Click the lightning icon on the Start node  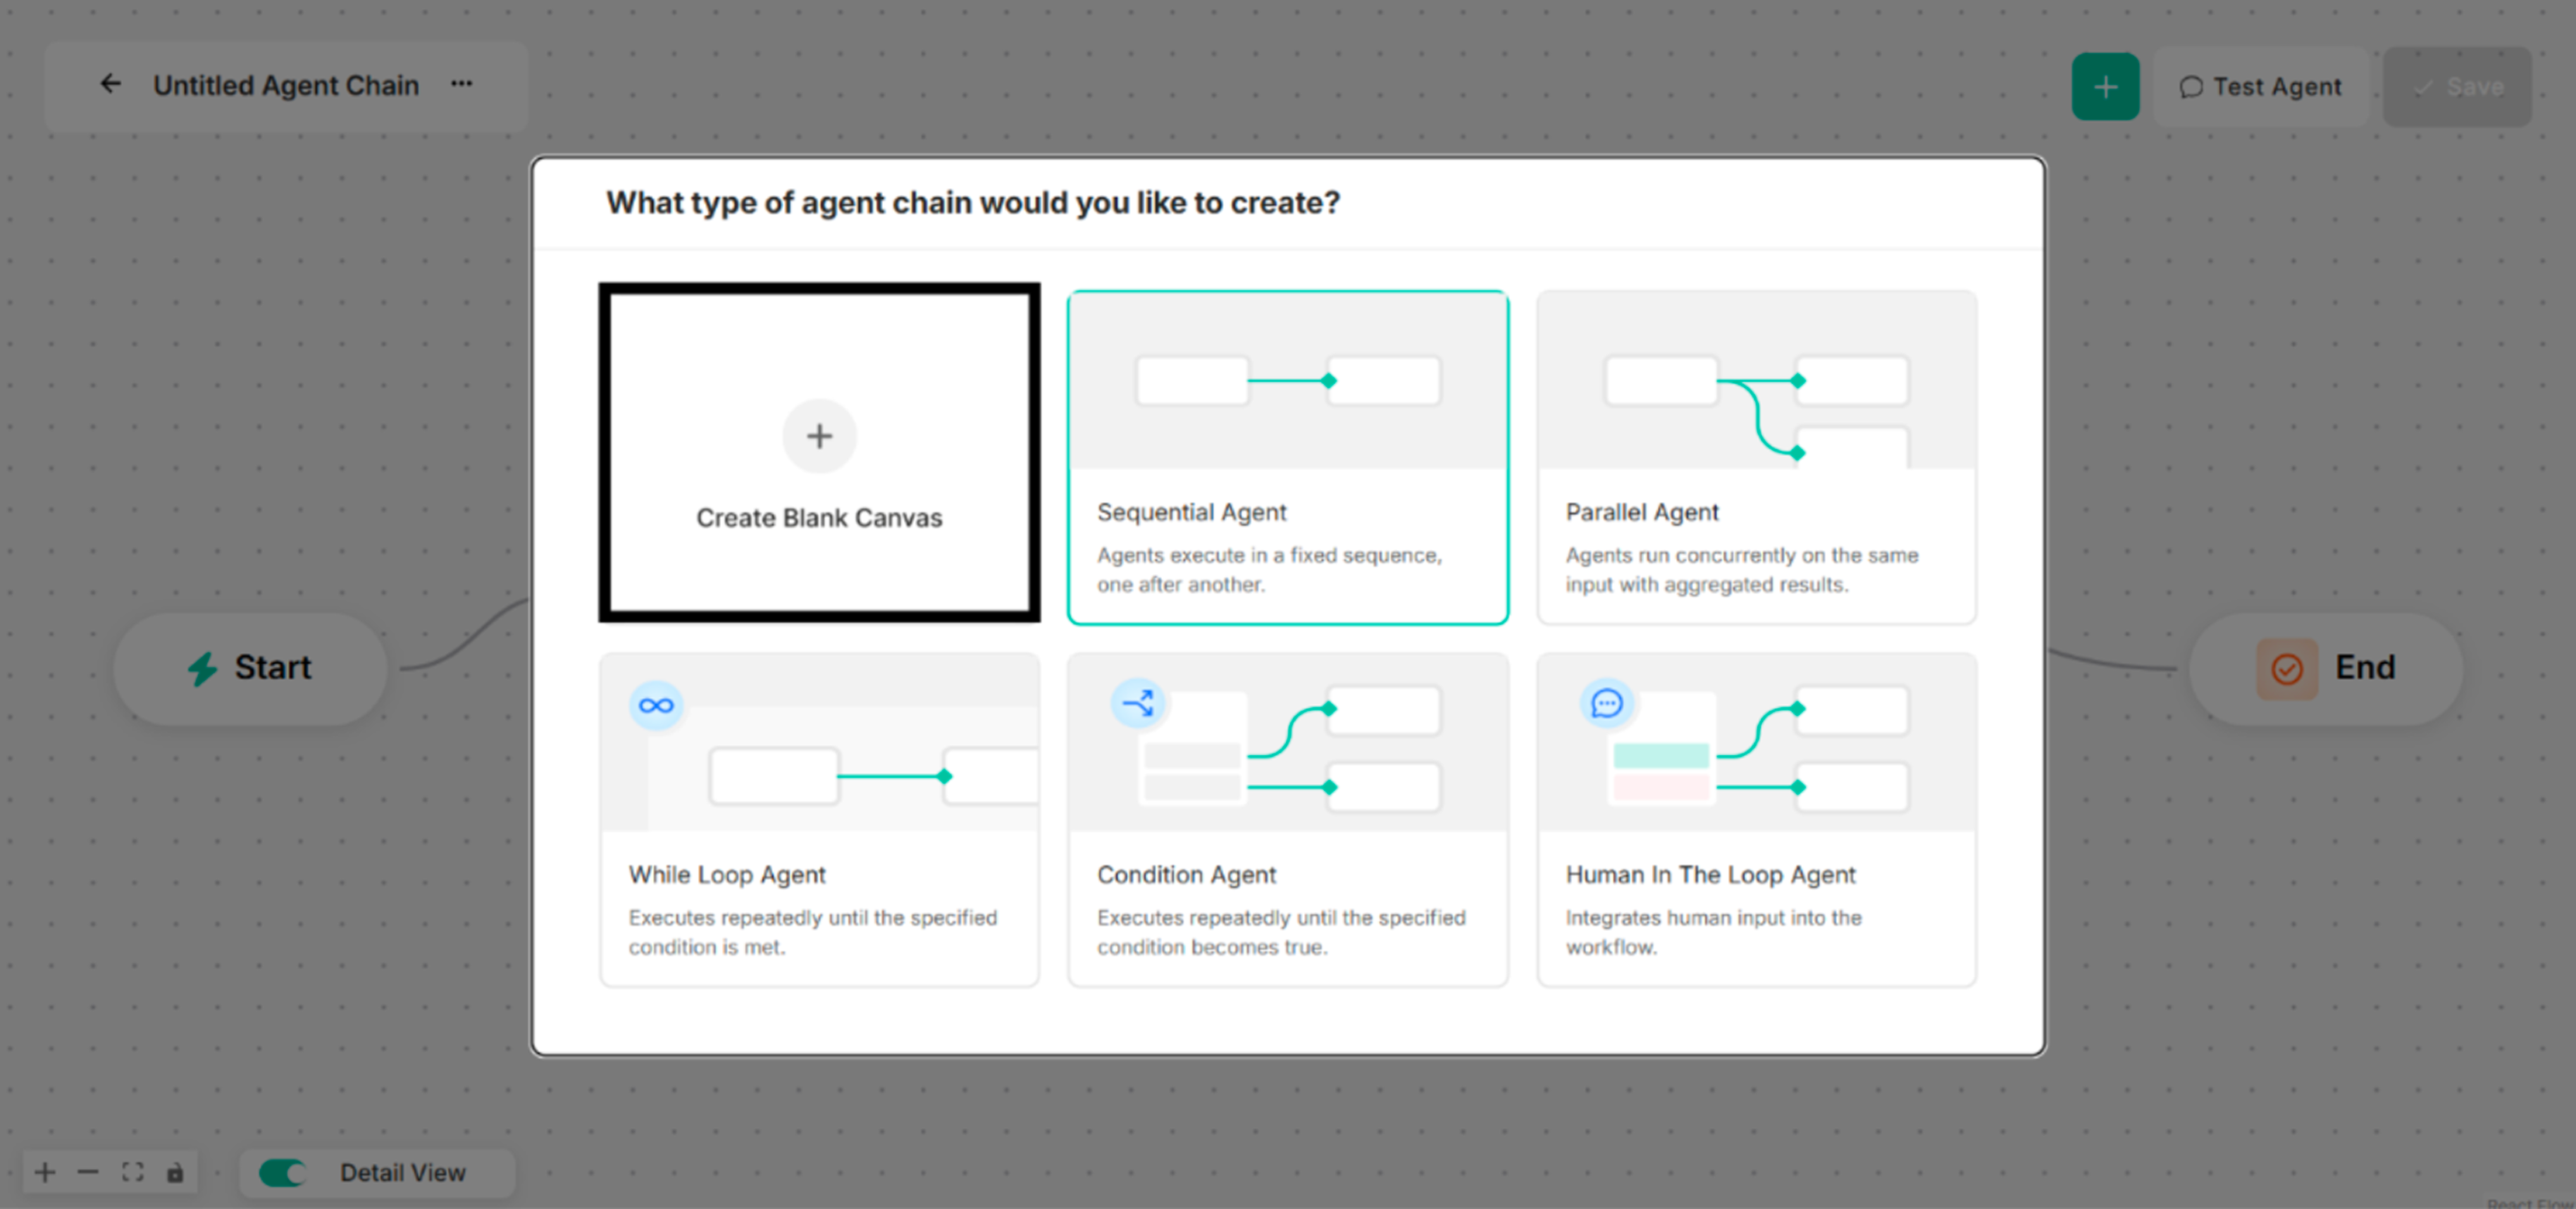[x=202, y=668]
